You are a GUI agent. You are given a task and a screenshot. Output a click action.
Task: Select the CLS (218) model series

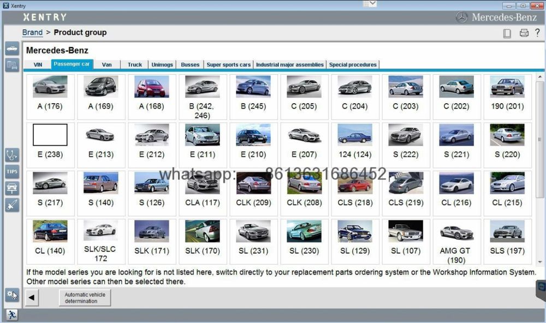pos(355,193)
